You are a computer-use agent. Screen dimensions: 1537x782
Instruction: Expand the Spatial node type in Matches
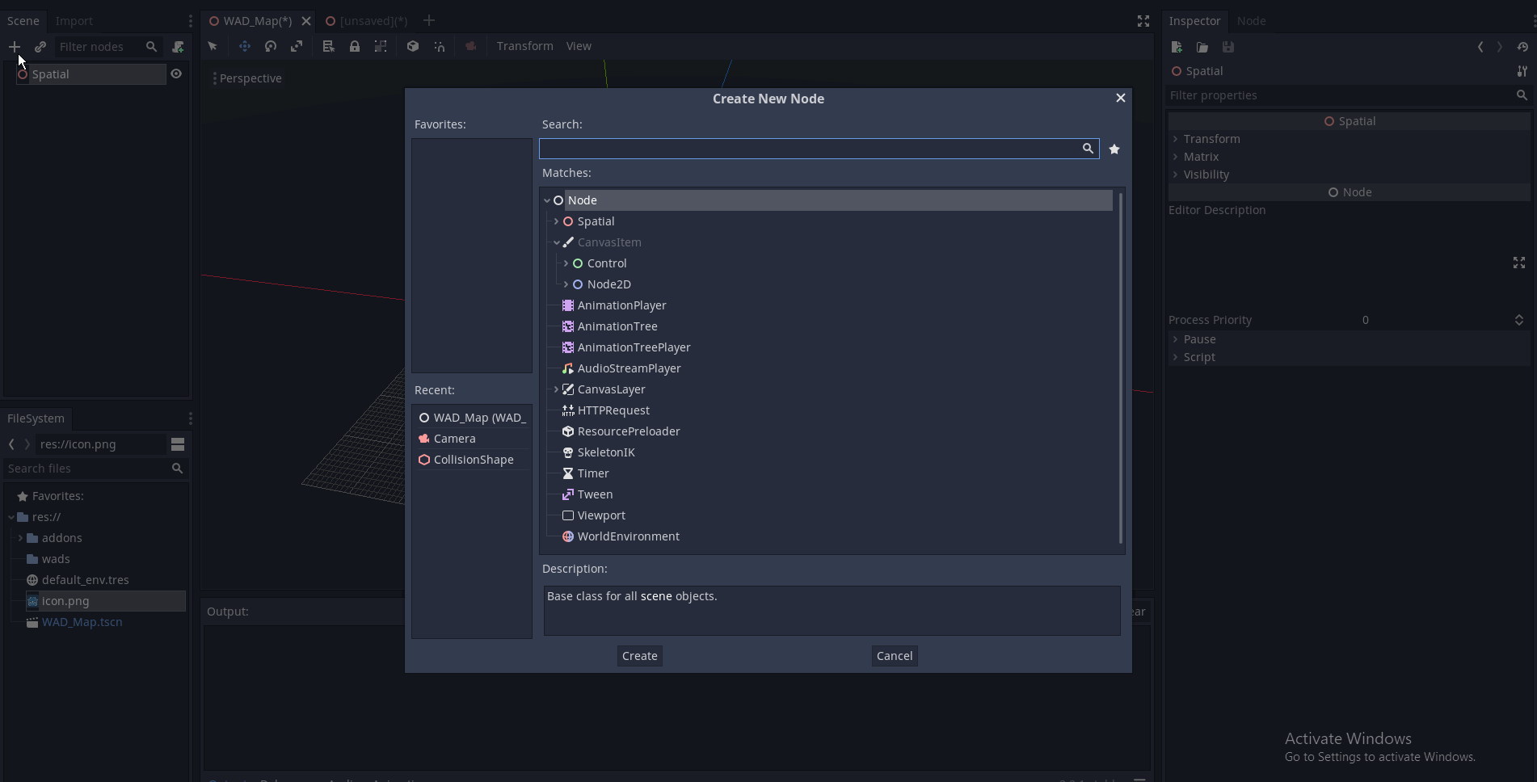click(556, 221)
